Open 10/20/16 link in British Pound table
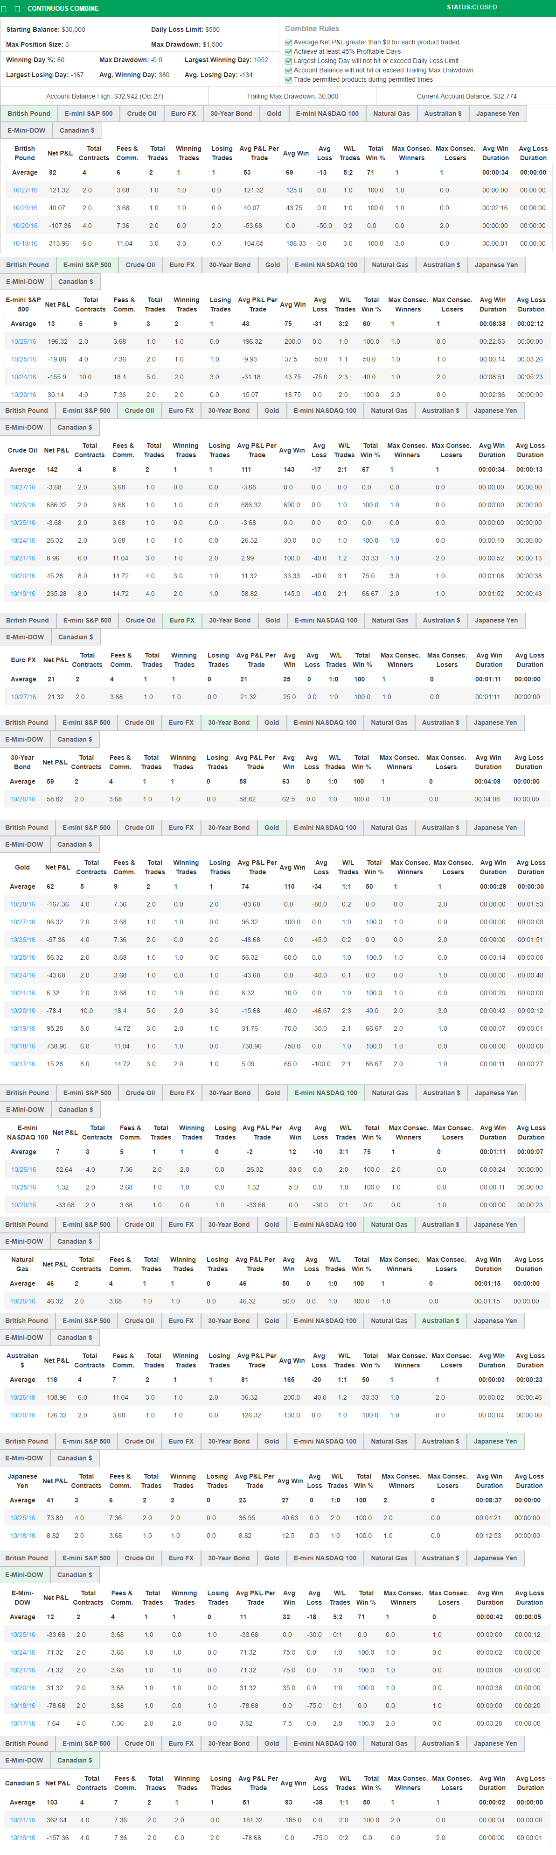 (x=24, y=226)
